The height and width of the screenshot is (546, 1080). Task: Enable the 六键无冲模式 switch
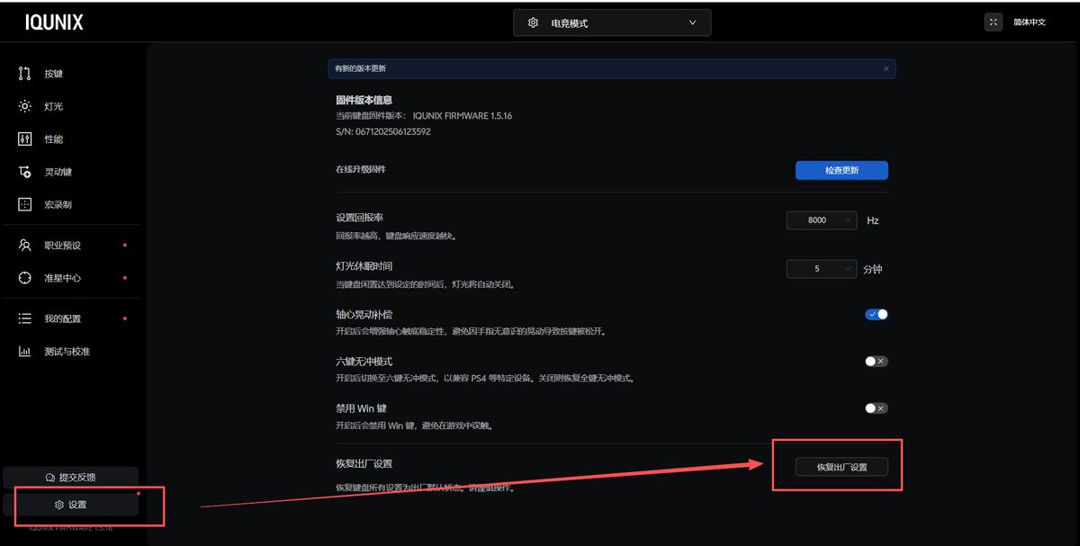click(877, 361)
